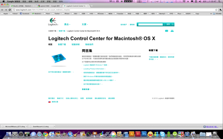This screenshot has height=139, width=223.
Task: Open the Facebook bookmark
Action: click(24, 14)
